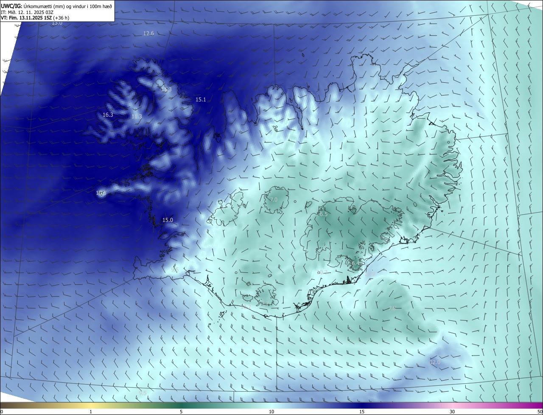Click the 11.3 label beside the 16.3 label
The height and width of the screenshot is (415, 543).
(x=137, y=116)
